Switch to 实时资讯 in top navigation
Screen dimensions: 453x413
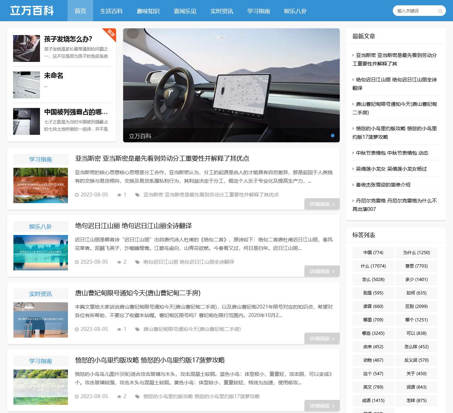[x=222, y=11]
